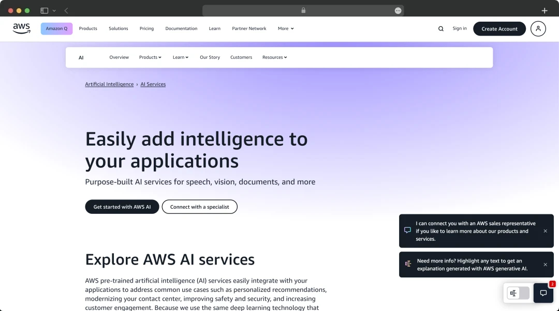The height and width of the screenshot is (311, 559).
Task: Click the AWS logo
Action: point(21,28)
